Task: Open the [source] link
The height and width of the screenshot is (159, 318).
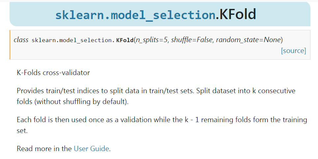Action: [x=294, y=51]
